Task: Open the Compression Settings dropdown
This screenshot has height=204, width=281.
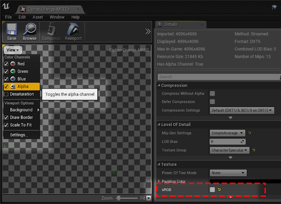Action: coord(242,110)
